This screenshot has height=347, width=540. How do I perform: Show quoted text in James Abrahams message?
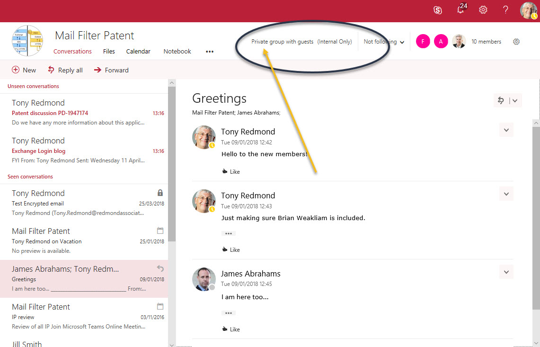[228, 313]
